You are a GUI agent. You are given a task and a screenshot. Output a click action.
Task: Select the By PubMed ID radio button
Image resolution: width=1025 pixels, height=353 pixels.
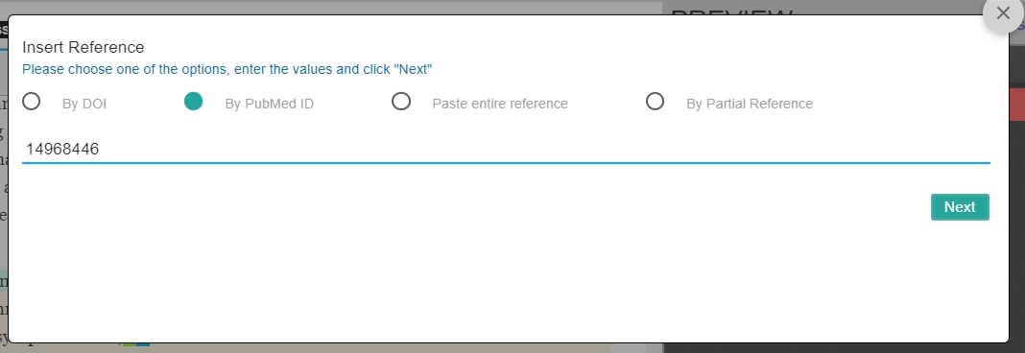tap(194, 102)
